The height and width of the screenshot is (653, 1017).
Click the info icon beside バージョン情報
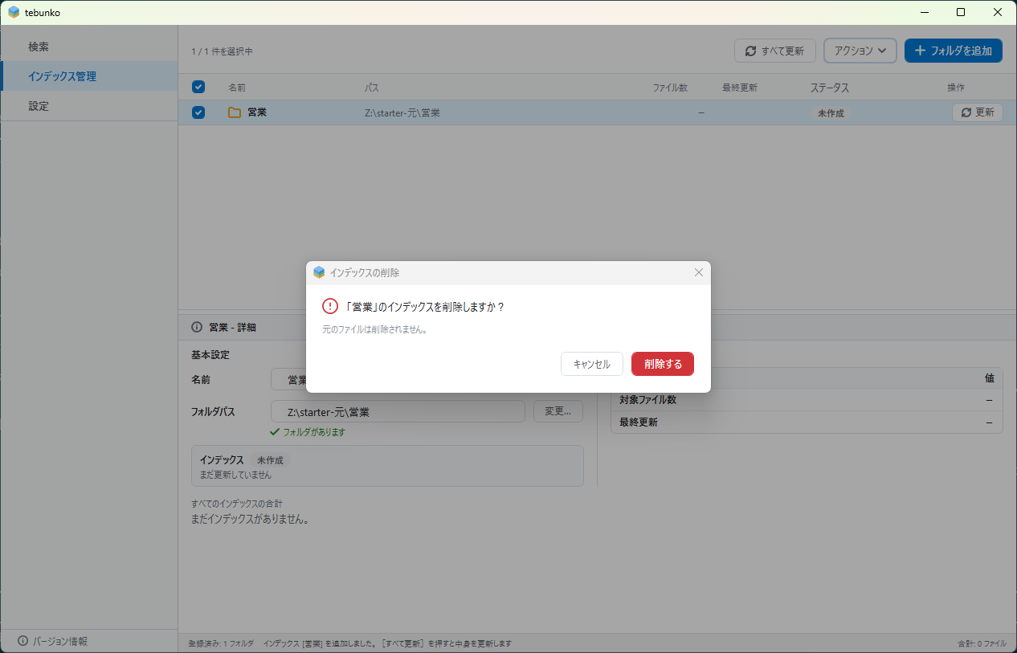[x=22, y=641]
